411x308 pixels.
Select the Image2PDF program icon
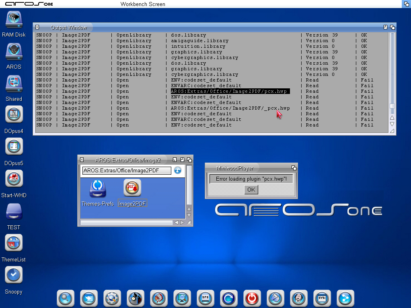coord(132,188)
